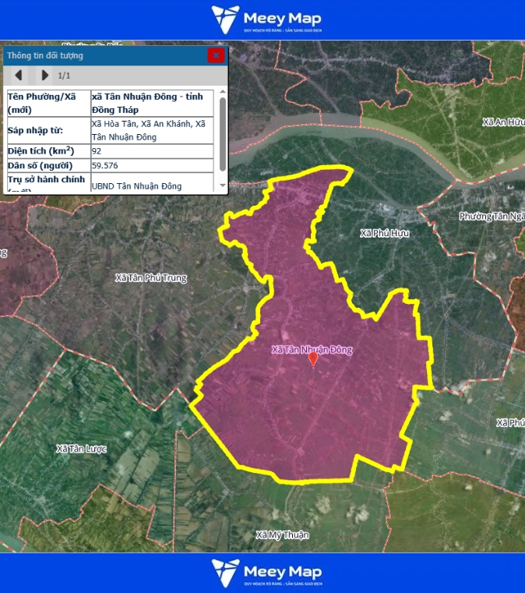The image size is (525, 593).
Task: Click the next record arrow in info panel
Action: 45,76
